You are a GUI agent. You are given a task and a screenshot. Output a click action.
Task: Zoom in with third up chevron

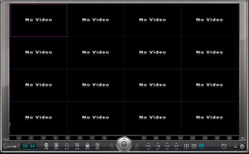tap(167, 143)
